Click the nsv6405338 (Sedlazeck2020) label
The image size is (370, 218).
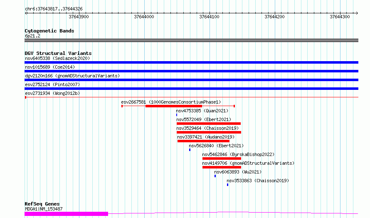[x=57, y=58]
